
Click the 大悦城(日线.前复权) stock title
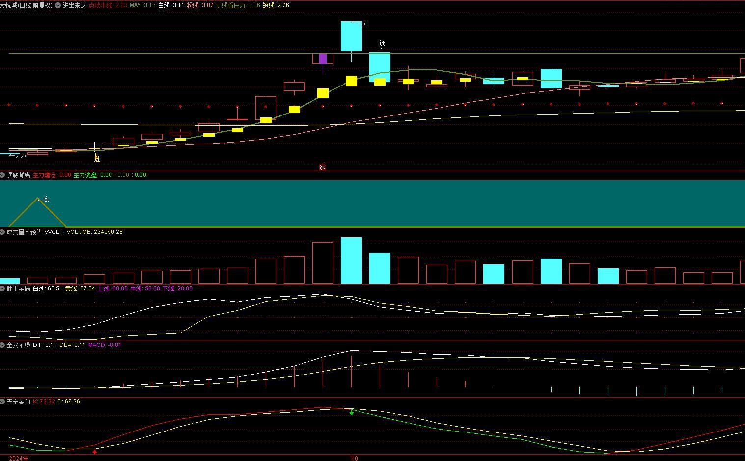pos(26,5)
